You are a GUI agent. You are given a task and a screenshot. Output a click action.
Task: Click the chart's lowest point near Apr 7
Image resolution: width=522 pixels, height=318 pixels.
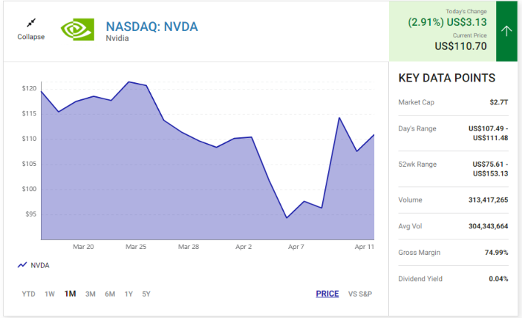(287, 218)
